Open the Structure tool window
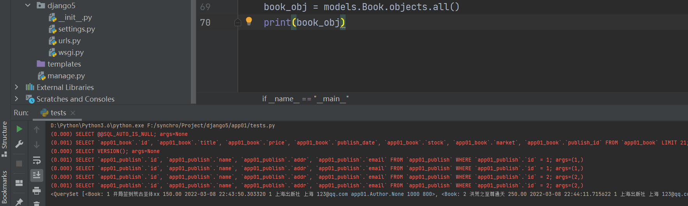 [4, 138]
